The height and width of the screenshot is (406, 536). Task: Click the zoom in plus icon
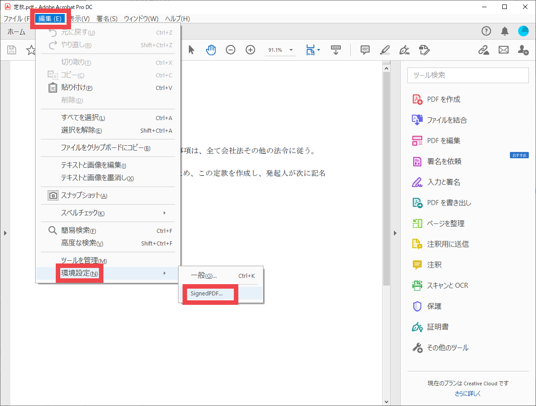[x=250, y=50]
